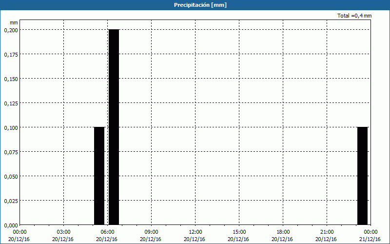Click the 00:00 20/12/16 time label
Image resolution: width=390 pixels, height=244 pixels.
[19, 236]
